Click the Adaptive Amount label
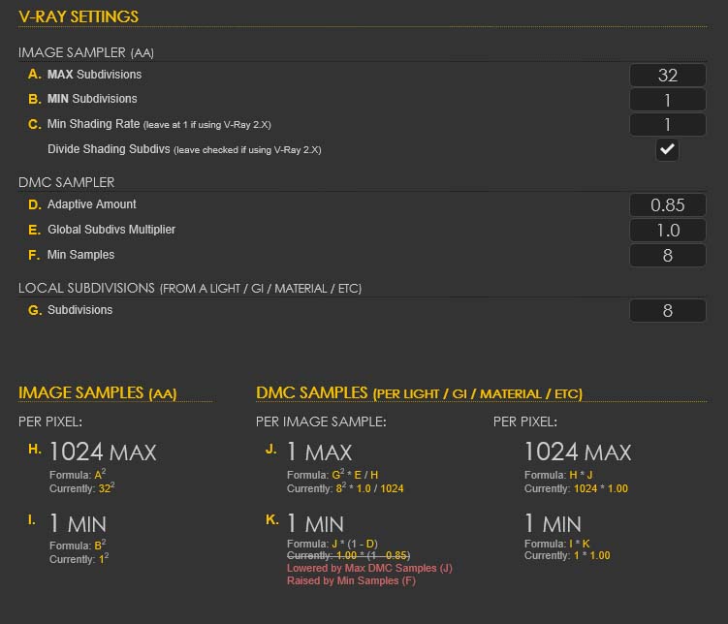 pyautogui.click(x=92, y=204)
